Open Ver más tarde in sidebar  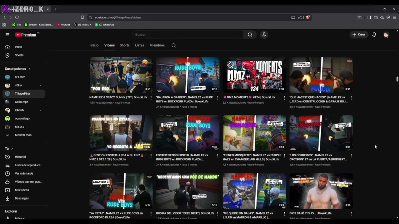coord(24,173)
